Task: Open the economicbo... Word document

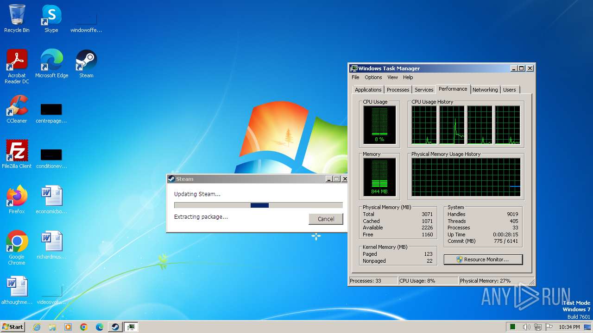Action: click(51, 200)
